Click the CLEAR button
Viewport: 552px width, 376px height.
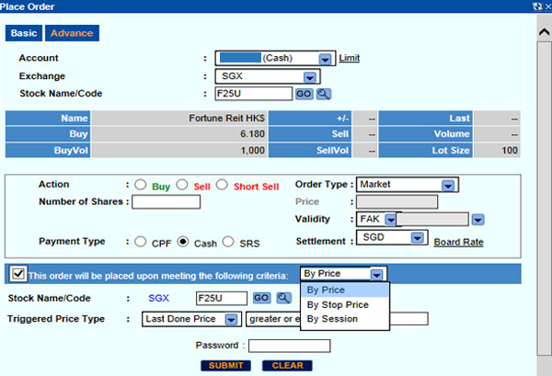[x=287, y=366]
